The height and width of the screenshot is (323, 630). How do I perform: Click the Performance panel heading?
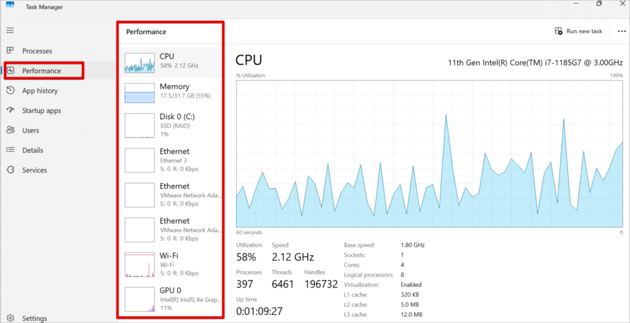tap(146, 32)
